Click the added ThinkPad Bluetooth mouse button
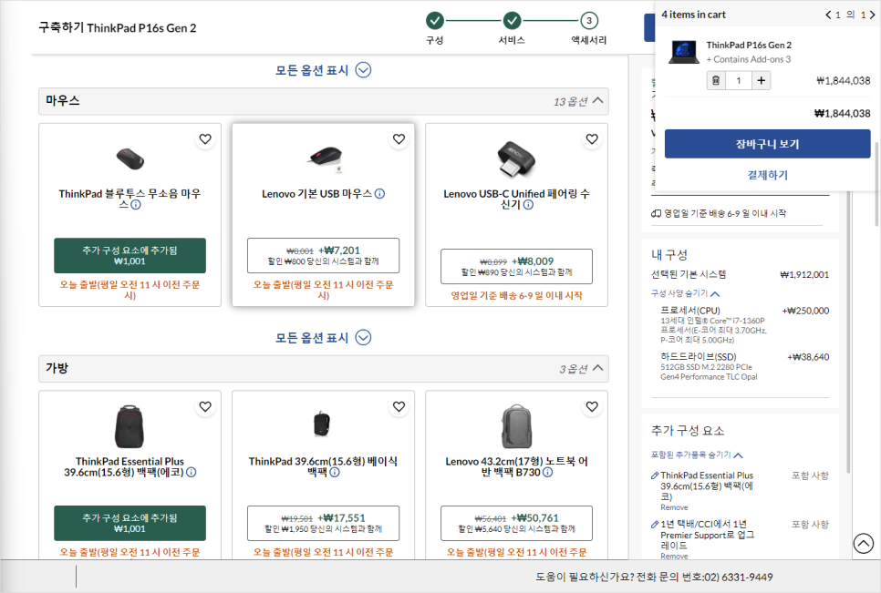The width and height of the screenshot is (881, 593). (x=130, y=256)
